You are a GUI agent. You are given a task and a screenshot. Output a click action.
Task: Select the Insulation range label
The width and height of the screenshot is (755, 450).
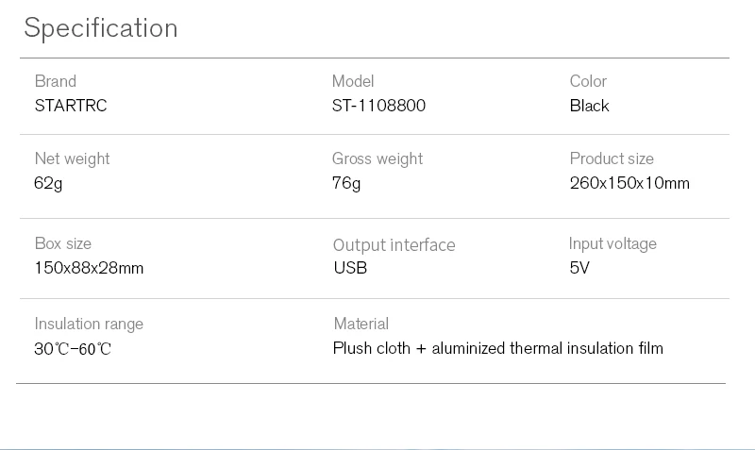tap(89, 325)
